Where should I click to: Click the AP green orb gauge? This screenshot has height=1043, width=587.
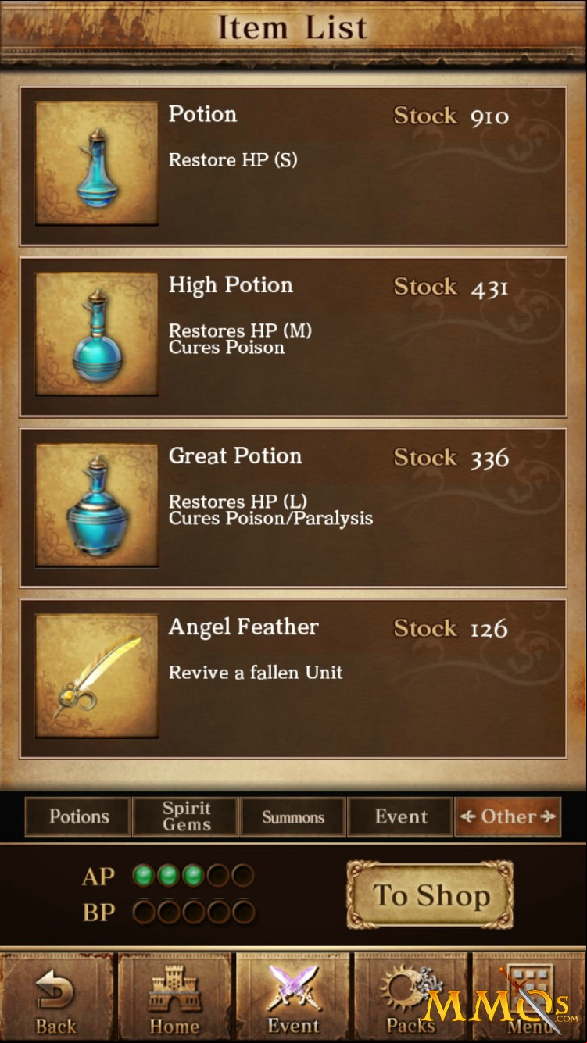194,875
